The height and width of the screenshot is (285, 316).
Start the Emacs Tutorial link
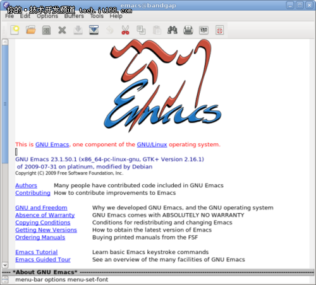[x=37, y=252]
